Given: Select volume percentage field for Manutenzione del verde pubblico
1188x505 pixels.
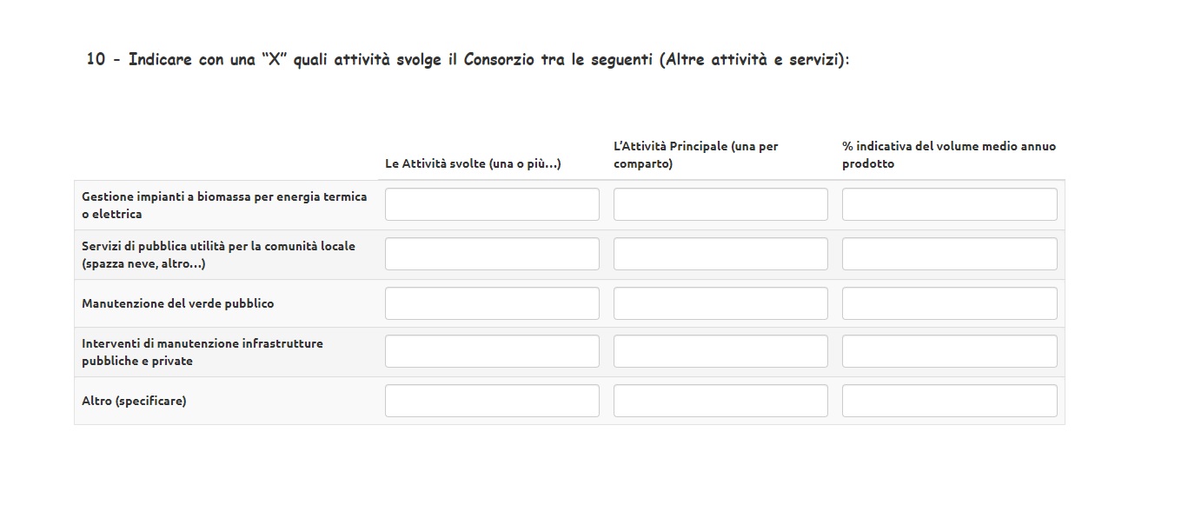Looking at the screenshot, I should (949, 303).
